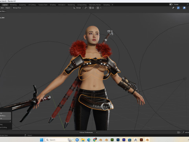Open Google Chrome from the taskbar
Image resolution: width=189 pixels, height=142 pixels.
(94, 140)
